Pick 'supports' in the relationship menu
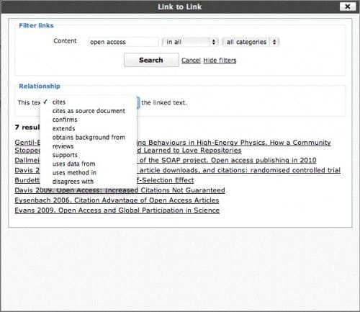This screenshot has width=360, height=312. coord(89,155)
